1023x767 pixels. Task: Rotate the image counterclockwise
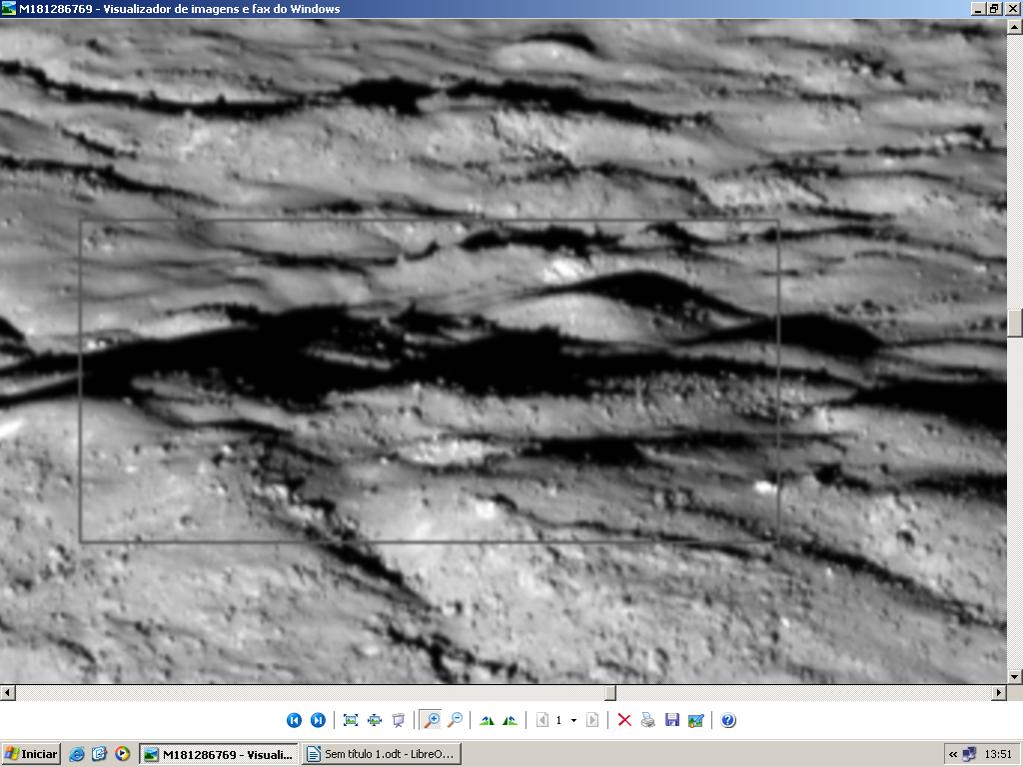point(511,720)
